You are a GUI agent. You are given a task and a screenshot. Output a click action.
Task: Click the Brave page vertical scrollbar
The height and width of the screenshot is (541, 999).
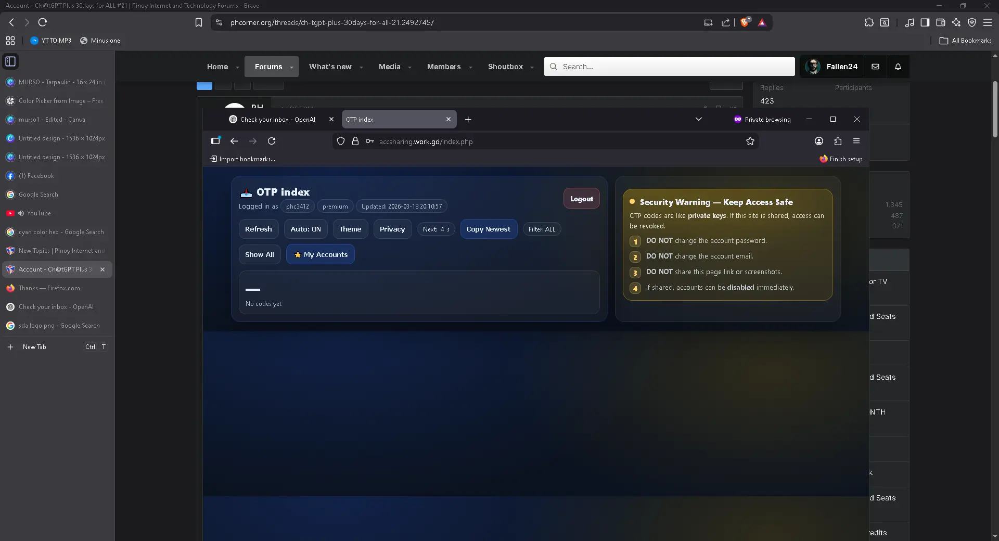coord(995,109)
